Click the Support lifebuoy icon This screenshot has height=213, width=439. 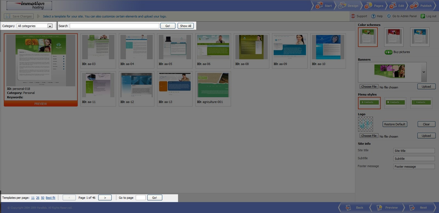pyautogui.click(x=353, y=16)
